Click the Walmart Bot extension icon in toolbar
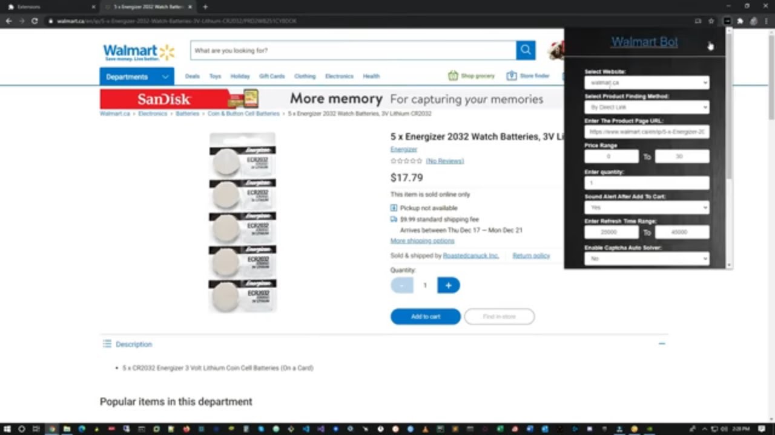 click(727, 21)
